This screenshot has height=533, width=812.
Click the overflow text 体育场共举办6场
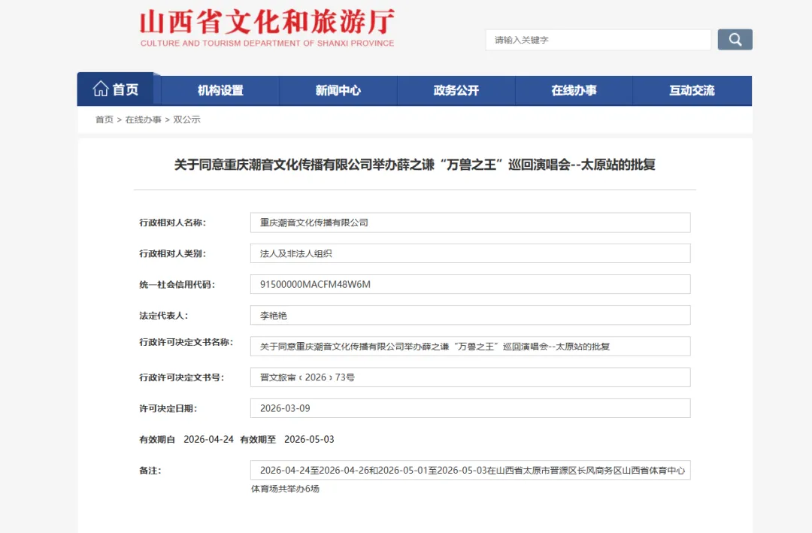286,489
